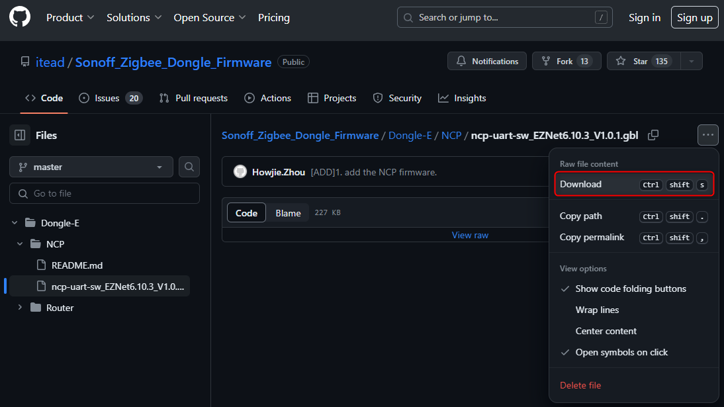Screen dimensions: 724x407
Task: Open the Product dropdown menu
Action: (70, 18)
